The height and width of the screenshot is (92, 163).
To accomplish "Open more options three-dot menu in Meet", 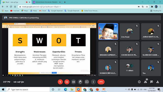I will pos(93,82).
